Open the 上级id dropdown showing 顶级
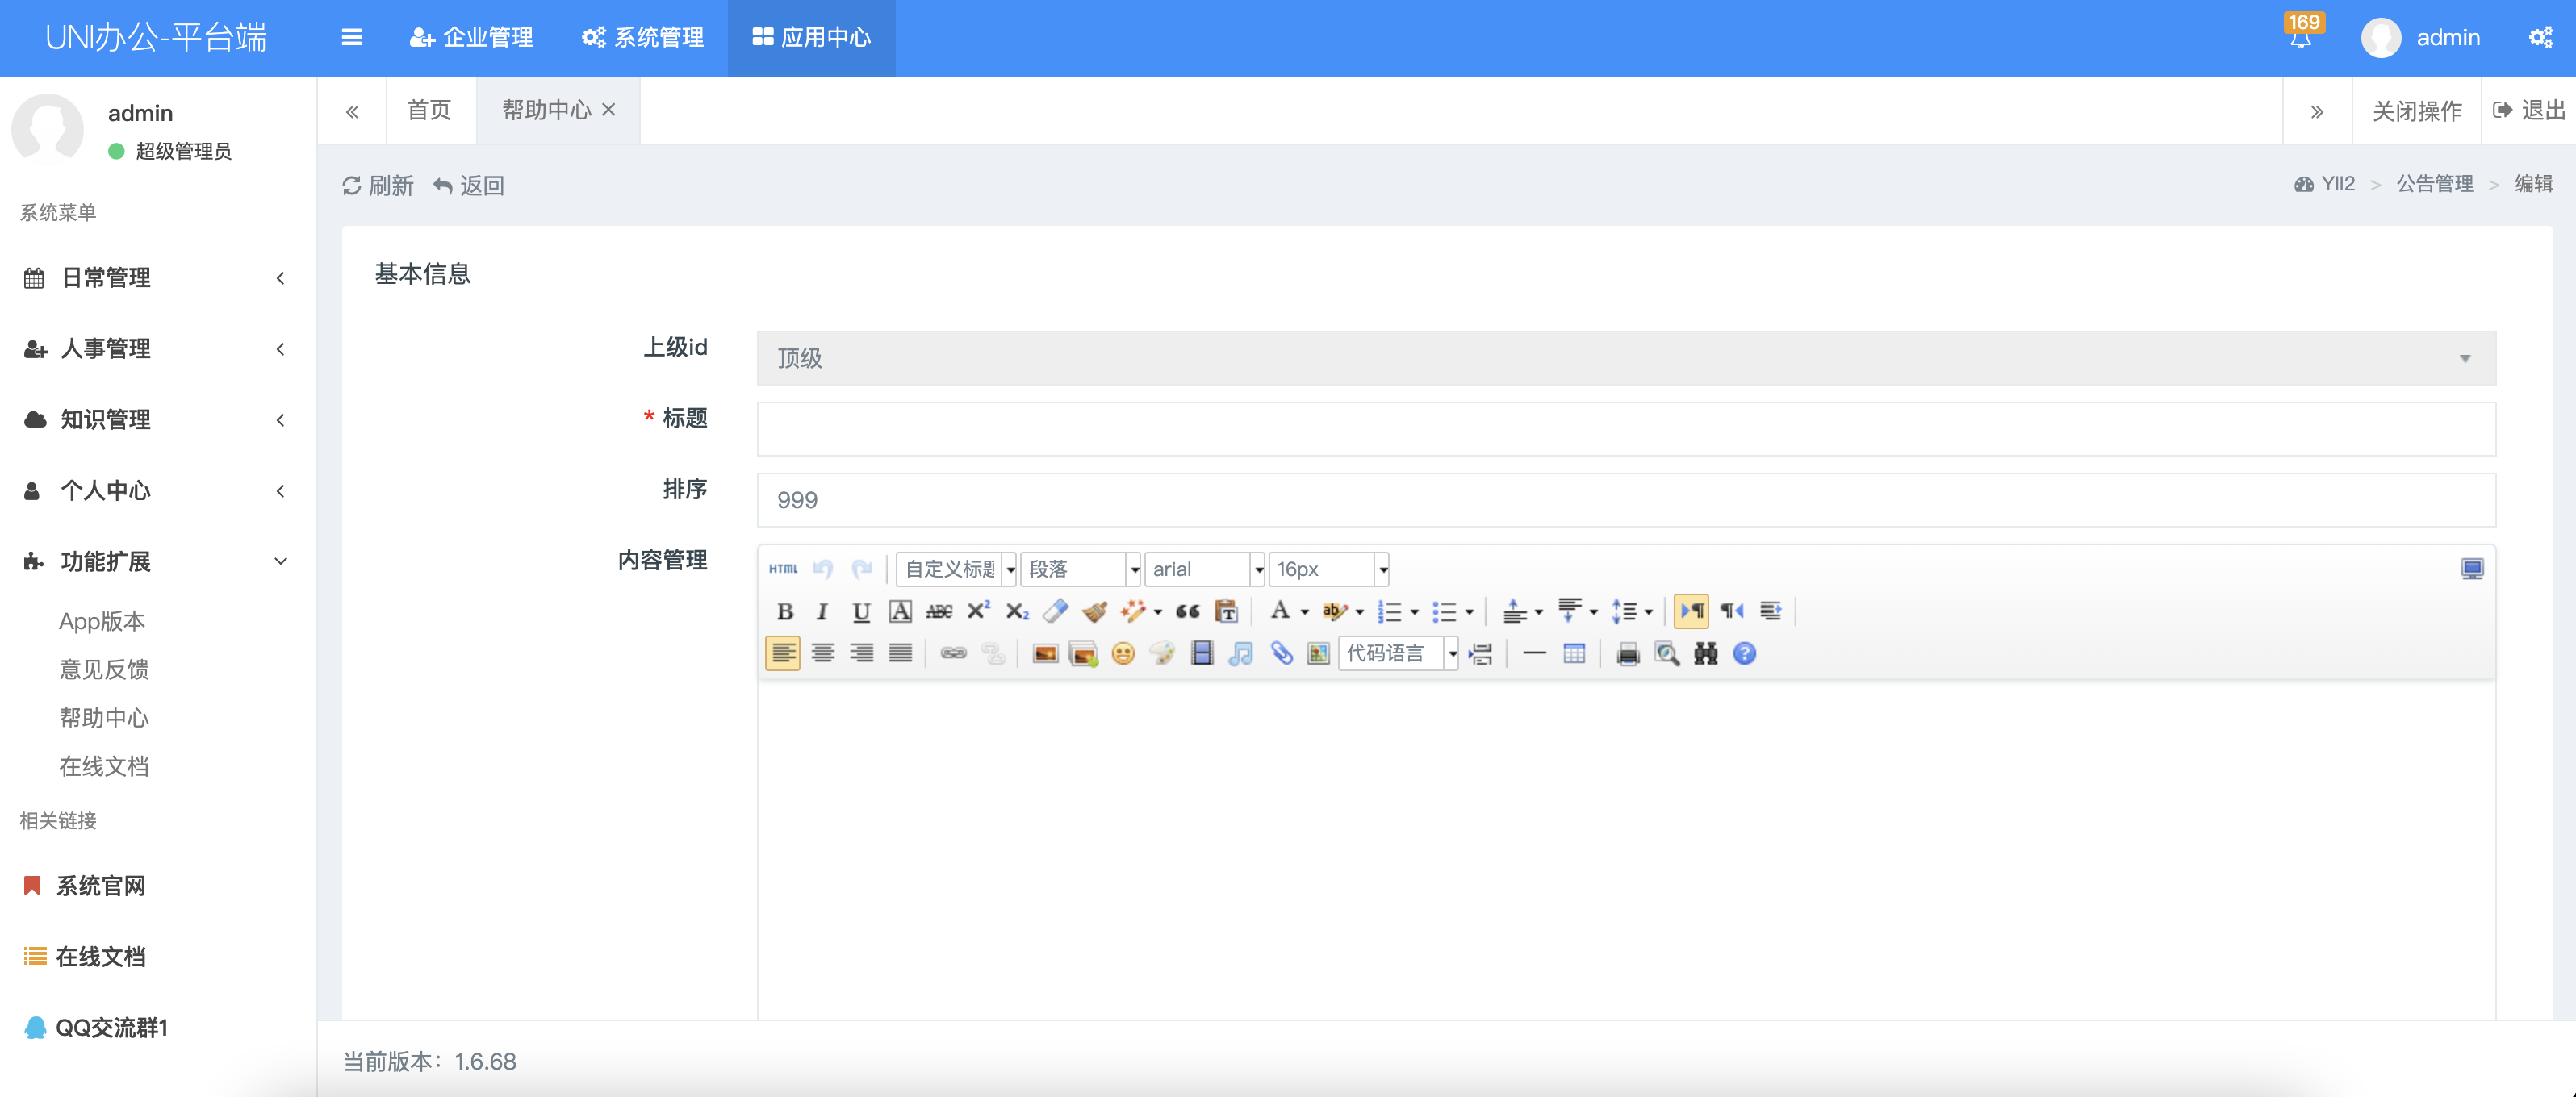 [x=1625, y=357]
